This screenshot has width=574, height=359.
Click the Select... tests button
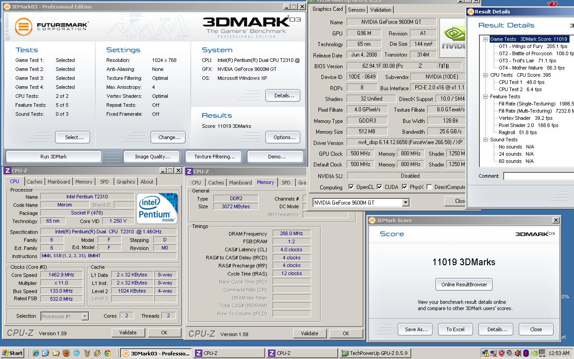point(73,137)
